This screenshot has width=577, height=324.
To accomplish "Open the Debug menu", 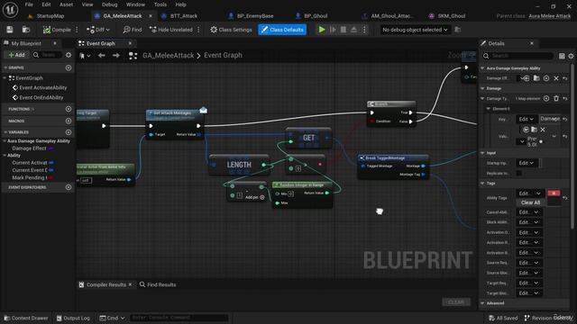I will pyautogui.click(x=110, y=4).
